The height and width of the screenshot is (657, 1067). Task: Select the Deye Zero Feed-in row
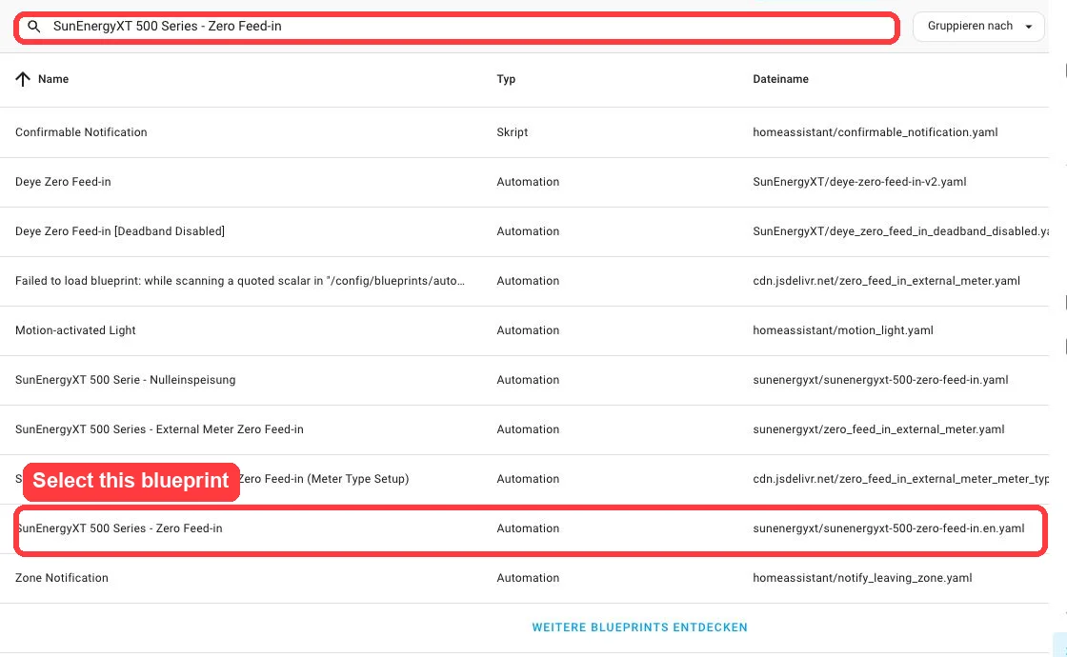[x=524, y=182]
